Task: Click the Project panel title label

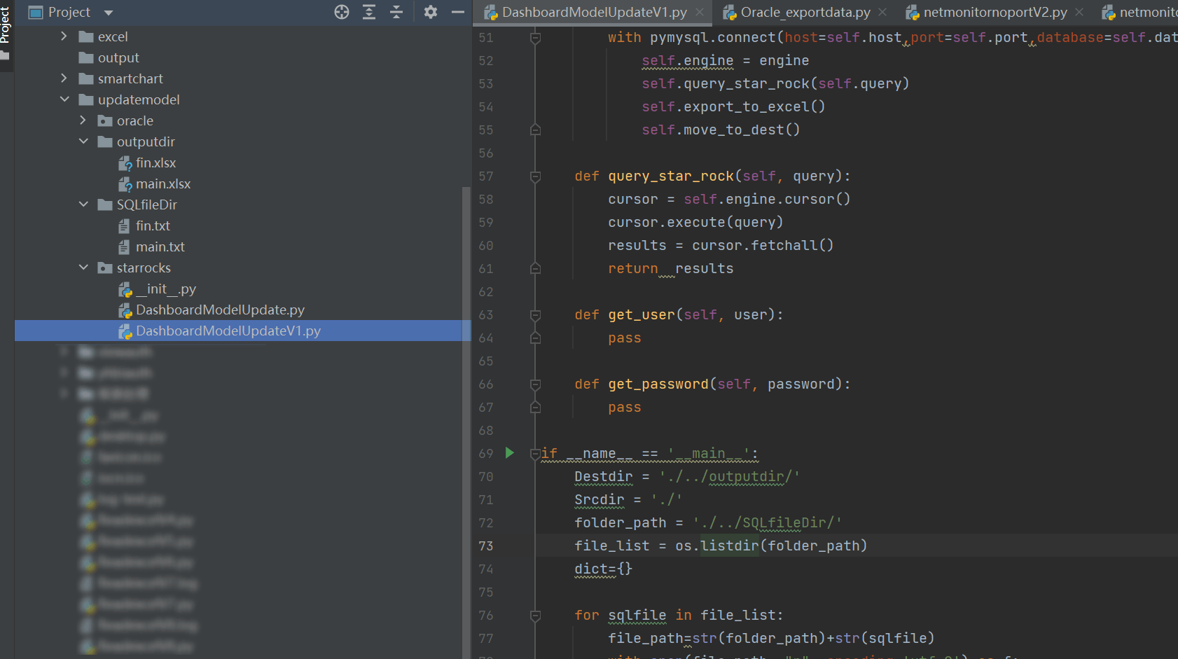Action: tap(69, 12)
